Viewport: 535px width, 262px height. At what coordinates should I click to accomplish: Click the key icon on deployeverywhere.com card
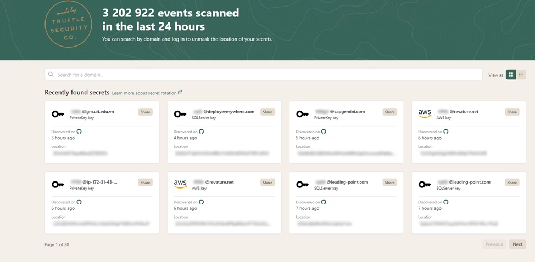[x=180, y=114]
